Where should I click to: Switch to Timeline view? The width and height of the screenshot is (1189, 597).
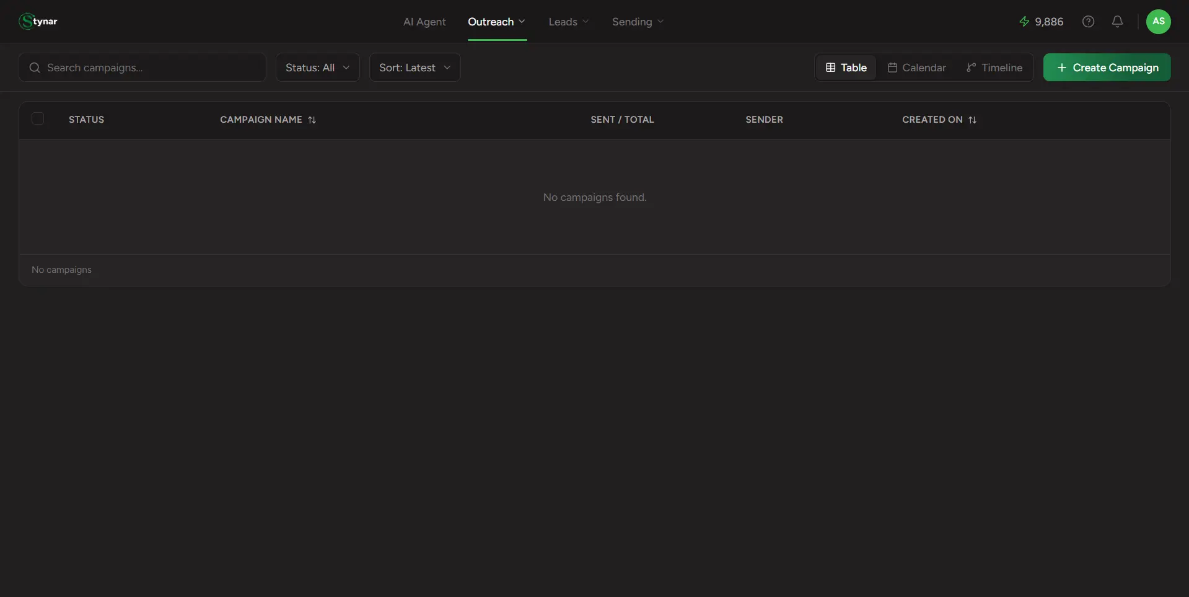[x=994, y=68]
